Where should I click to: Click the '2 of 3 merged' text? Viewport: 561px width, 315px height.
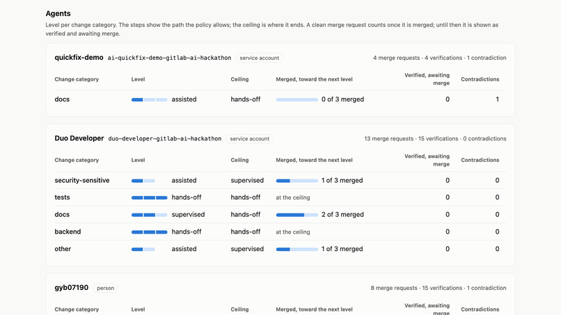point(342,215)
